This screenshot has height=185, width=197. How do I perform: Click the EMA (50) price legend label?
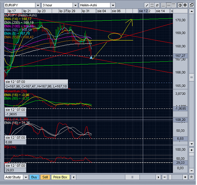point(18,30)
